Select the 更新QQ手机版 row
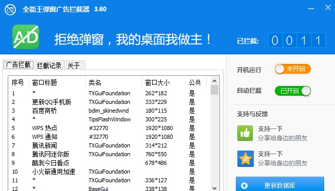Image resolution: width=335 pixels, height=191 pixels. [109, 102]
